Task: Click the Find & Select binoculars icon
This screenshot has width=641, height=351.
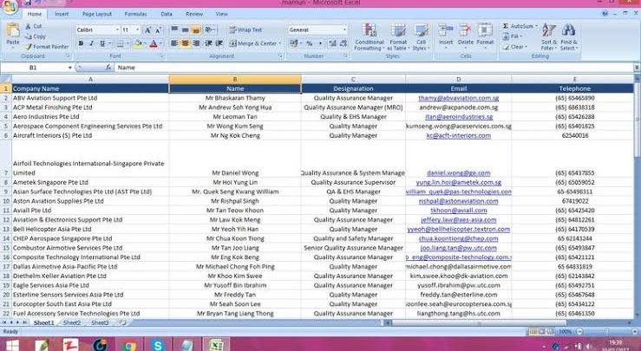Action: [x=569, y=36]
